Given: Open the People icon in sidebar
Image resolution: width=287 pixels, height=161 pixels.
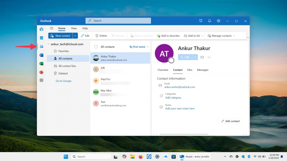Looking at the screenshot, I should coord(42,47).
